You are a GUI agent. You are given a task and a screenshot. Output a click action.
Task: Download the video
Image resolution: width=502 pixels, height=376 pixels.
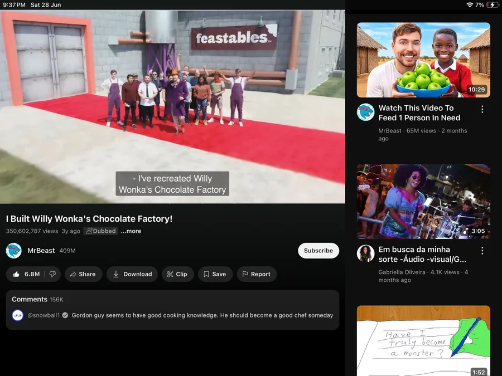pyautogui.click(x=132, y=274)
